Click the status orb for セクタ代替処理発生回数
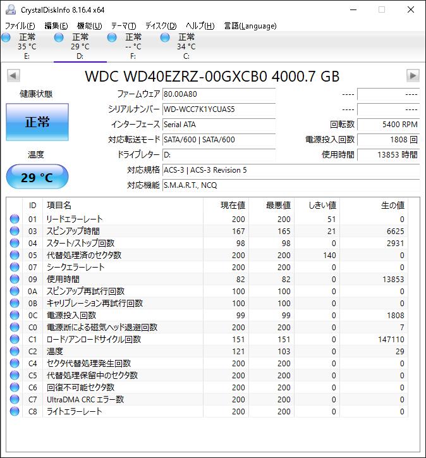The image size is (426, 458). tap(15, 363)
